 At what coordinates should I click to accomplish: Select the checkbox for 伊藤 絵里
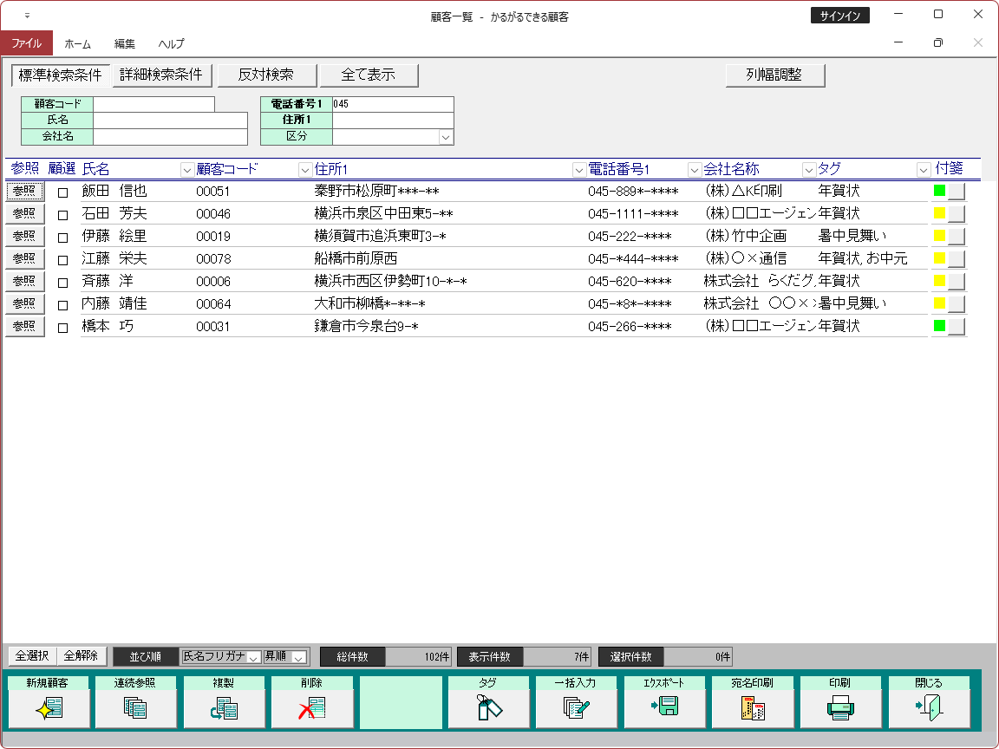(62, 238)
